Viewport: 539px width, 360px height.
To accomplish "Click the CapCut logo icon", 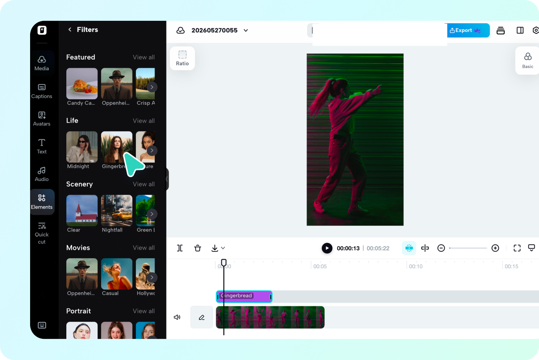I will click(x=42, y=30).
